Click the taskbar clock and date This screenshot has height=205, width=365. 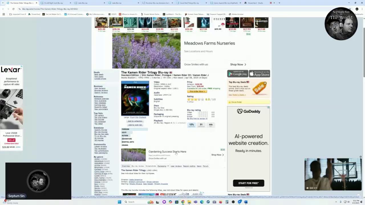point(356,202)
